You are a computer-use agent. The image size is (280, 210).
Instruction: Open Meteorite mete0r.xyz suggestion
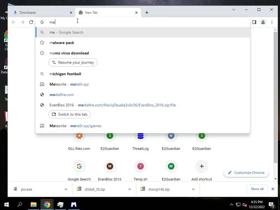(143, 84)
